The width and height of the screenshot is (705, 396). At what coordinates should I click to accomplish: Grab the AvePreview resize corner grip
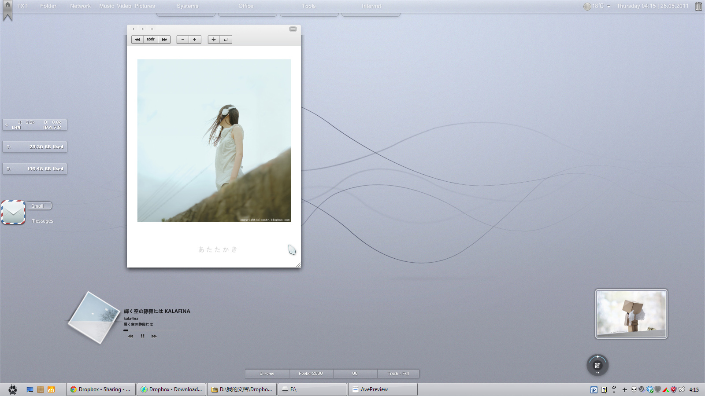click(298, 265)
